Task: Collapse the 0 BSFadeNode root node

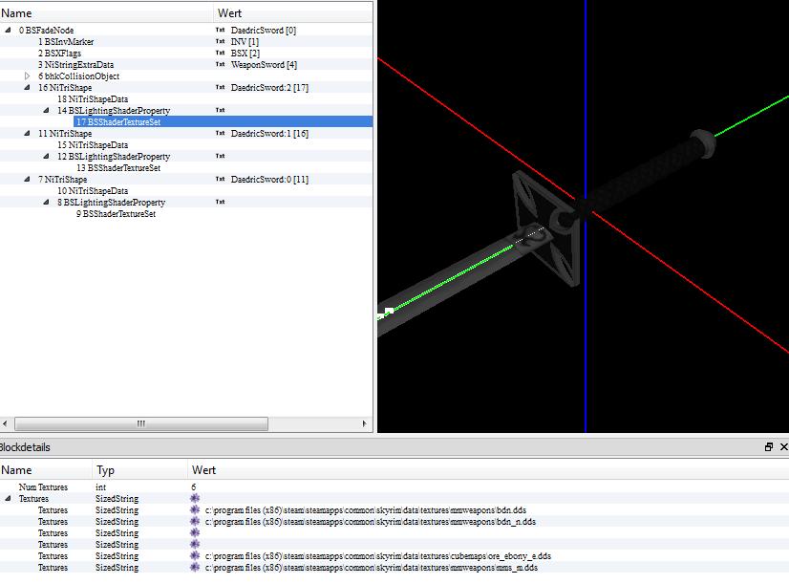Action: 9,31
